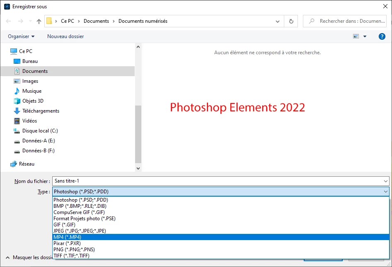The width and height of the screenshot is (392, 267).
Task: Expand the file name history dropdown
Action: click(385, 181)
